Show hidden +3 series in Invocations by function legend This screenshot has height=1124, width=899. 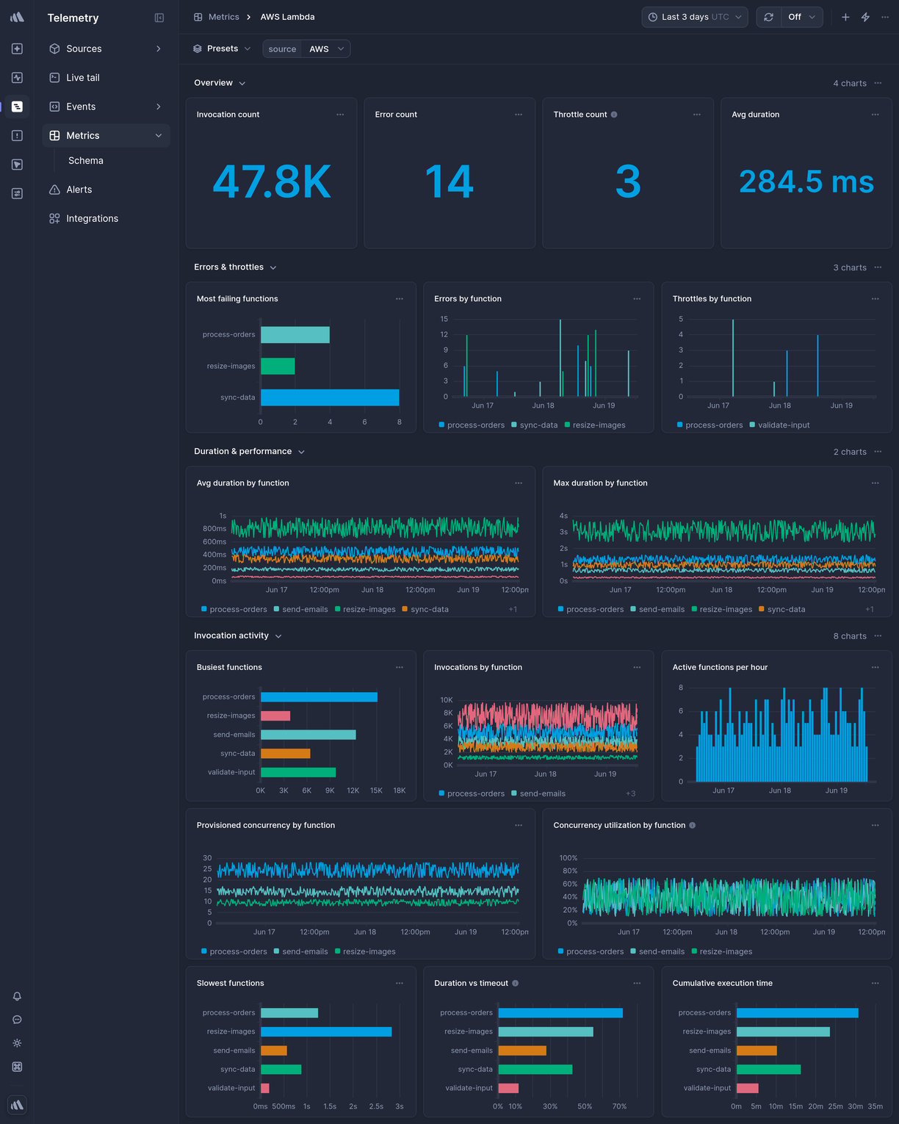tap(630, 793)
